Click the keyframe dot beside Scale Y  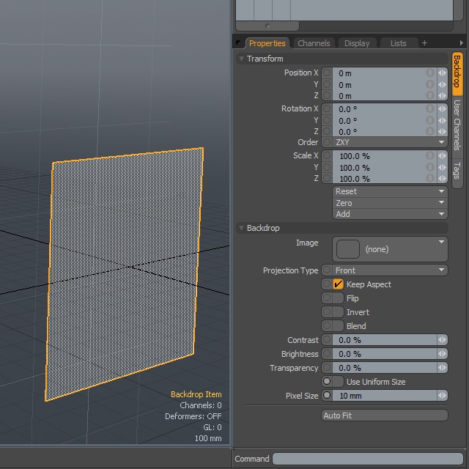pos(327,167)
